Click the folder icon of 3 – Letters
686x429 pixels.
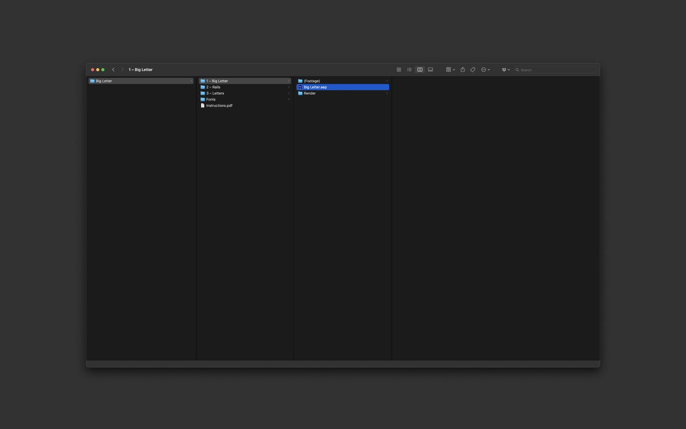pos(203,93)
